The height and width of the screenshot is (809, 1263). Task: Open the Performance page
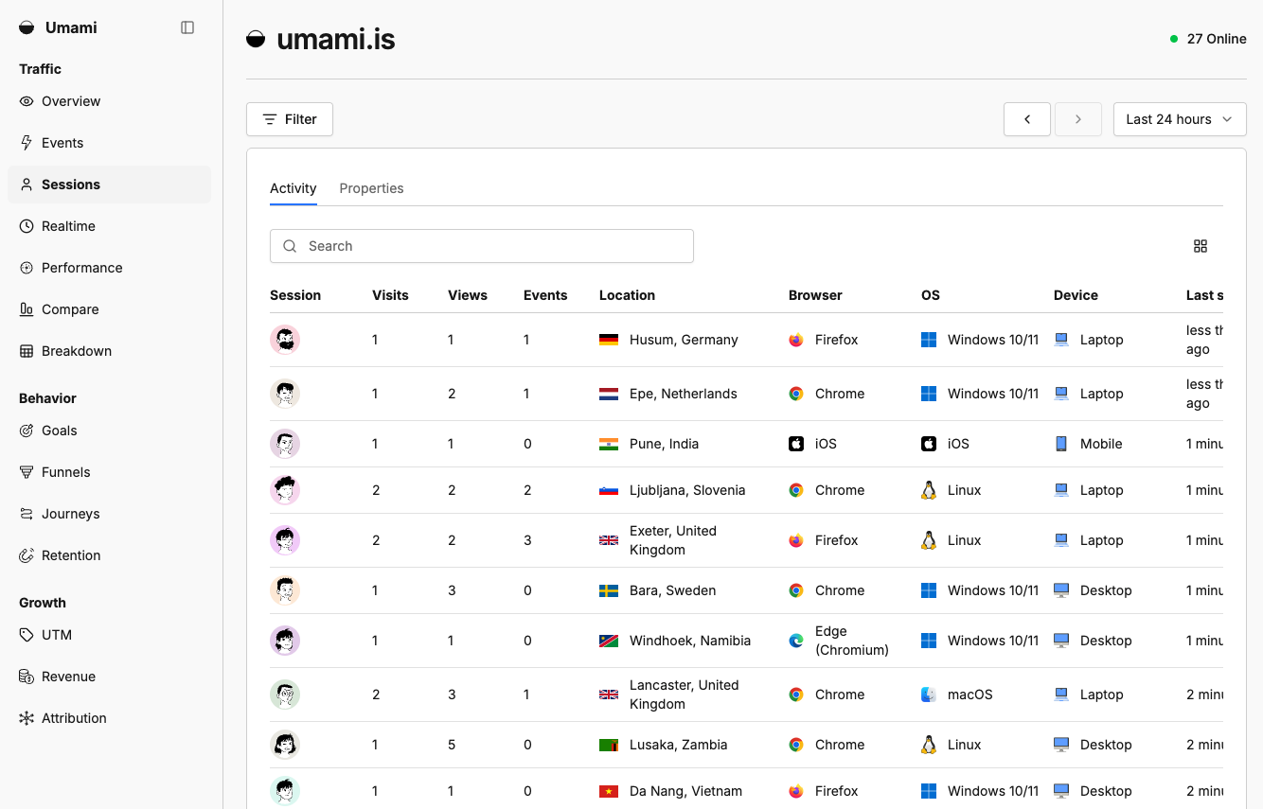click(x=109, y=268)
